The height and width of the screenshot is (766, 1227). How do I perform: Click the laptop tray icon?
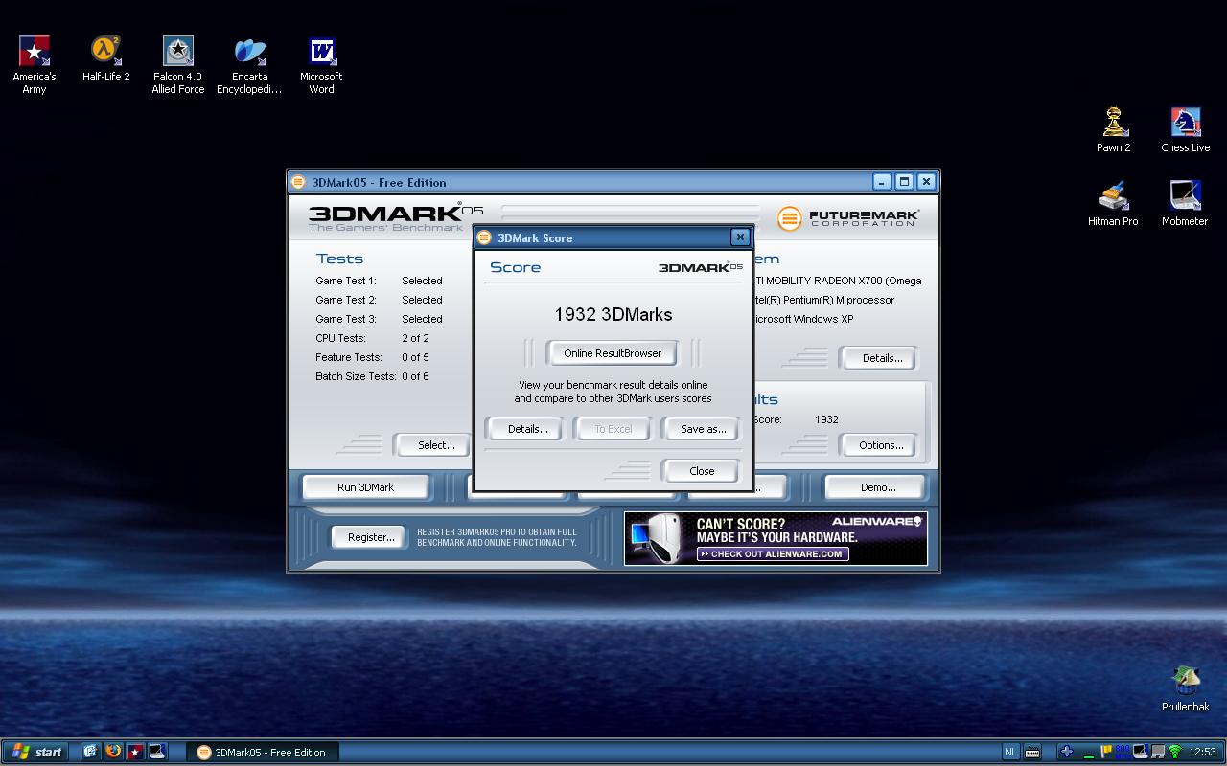click(1140, 752)
